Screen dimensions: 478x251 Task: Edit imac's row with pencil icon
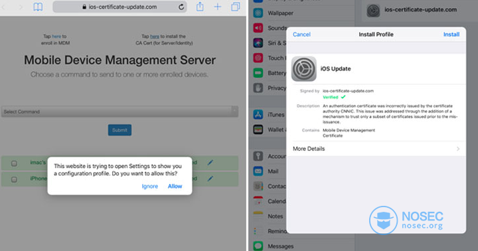coord(210,163)
